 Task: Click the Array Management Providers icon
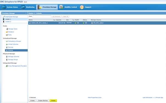(7, 66)
